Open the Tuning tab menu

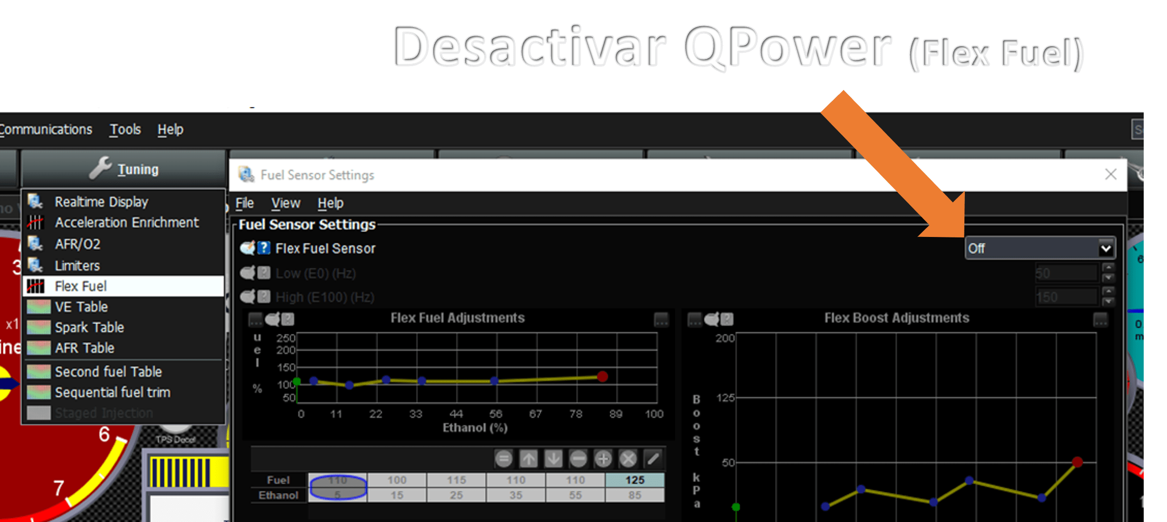[124, 168]
